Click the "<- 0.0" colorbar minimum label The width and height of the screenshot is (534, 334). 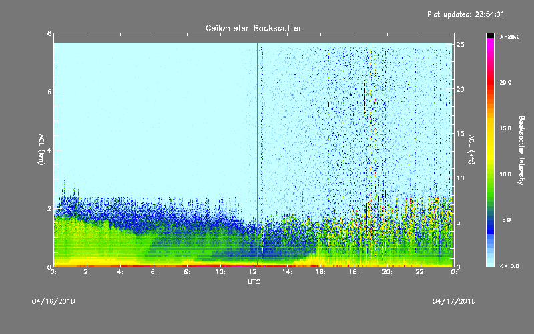point(509,266)
